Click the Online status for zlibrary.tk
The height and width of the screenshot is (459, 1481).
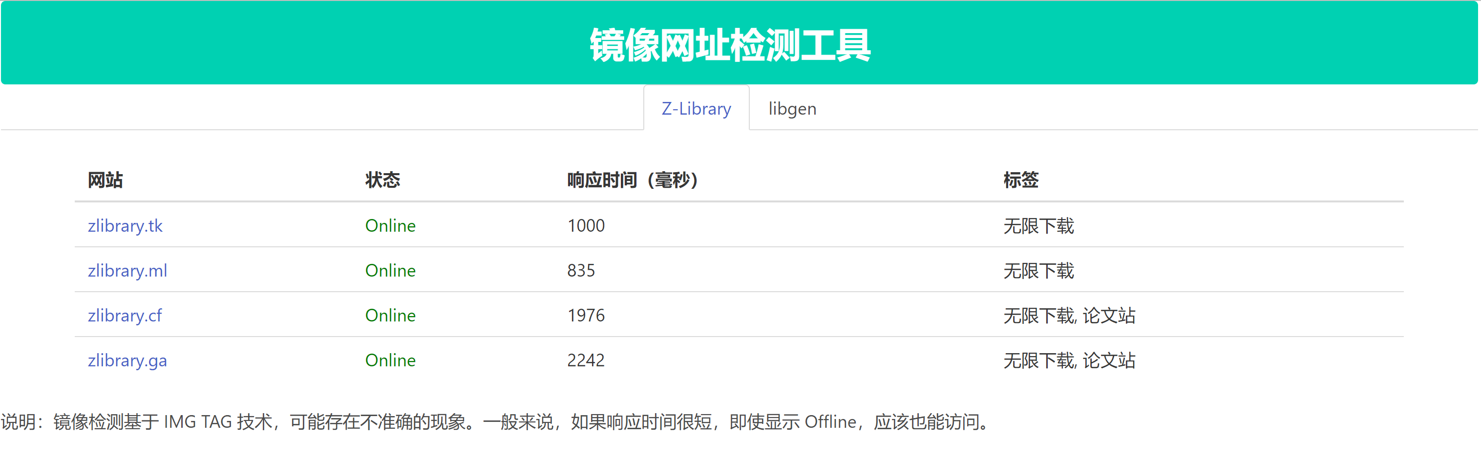pos(390,226)
